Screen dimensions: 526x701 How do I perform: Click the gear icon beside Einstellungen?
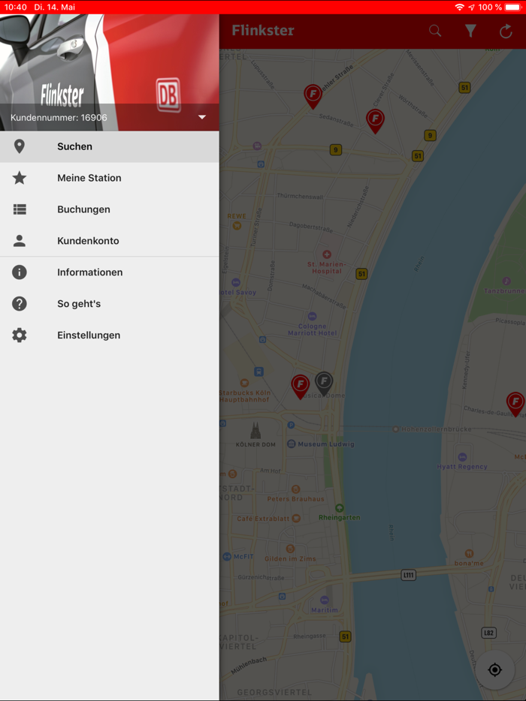[x=20, y=335]
